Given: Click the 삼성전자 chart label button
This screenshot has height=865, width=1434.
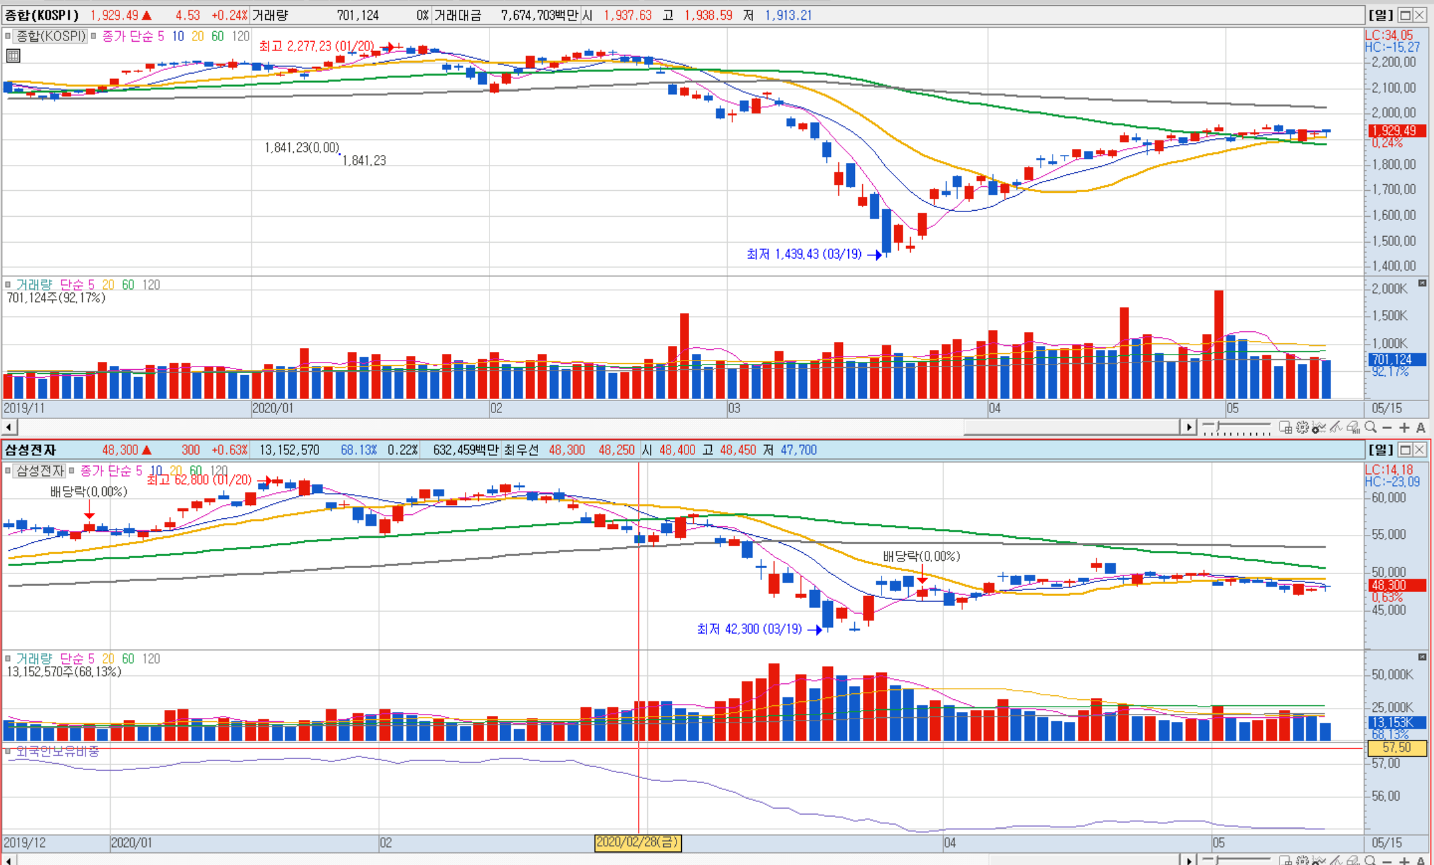Looking at the screenshot, I should pyautogui.click(x=40, y=471).
